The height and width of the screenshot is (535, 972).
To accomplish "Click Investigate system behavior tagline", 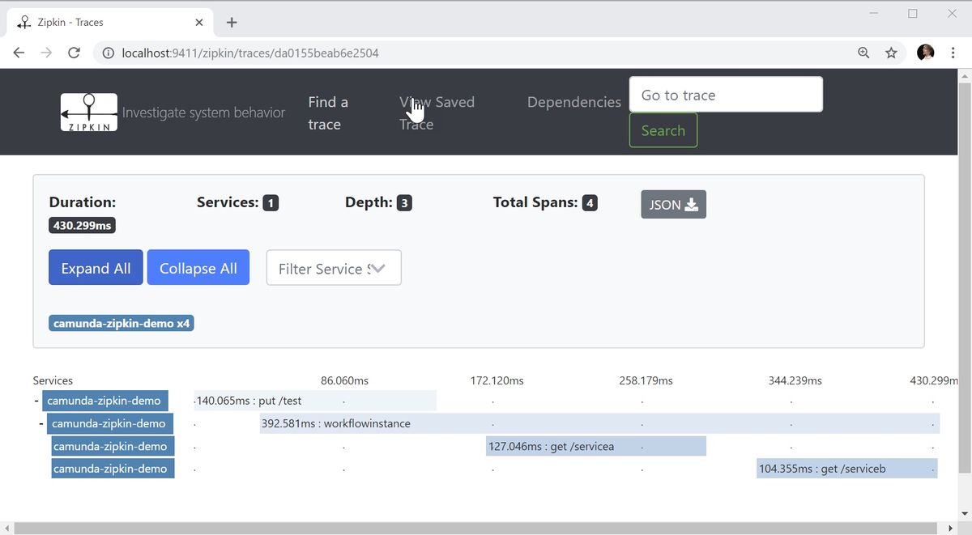I will (203, 113).
